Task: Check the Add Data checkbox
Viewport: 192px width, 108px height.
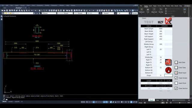Action: pos(176,62)
